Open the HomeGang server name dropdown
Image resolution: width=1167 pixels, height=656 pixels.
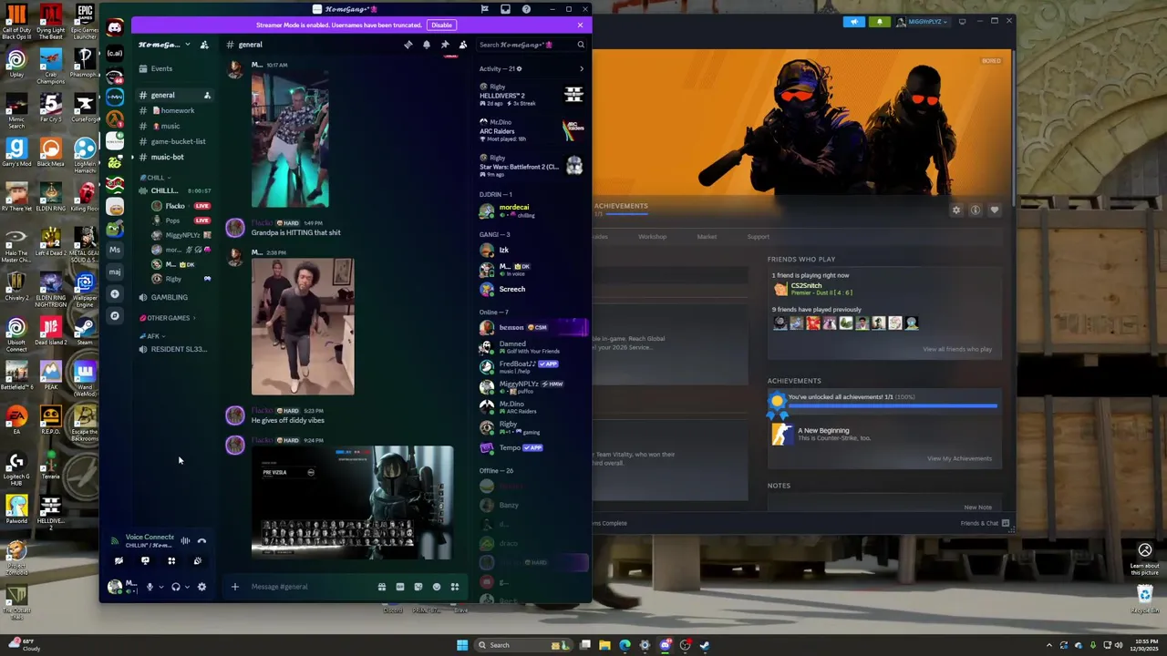pyautogui.click(x=164, y=45)
